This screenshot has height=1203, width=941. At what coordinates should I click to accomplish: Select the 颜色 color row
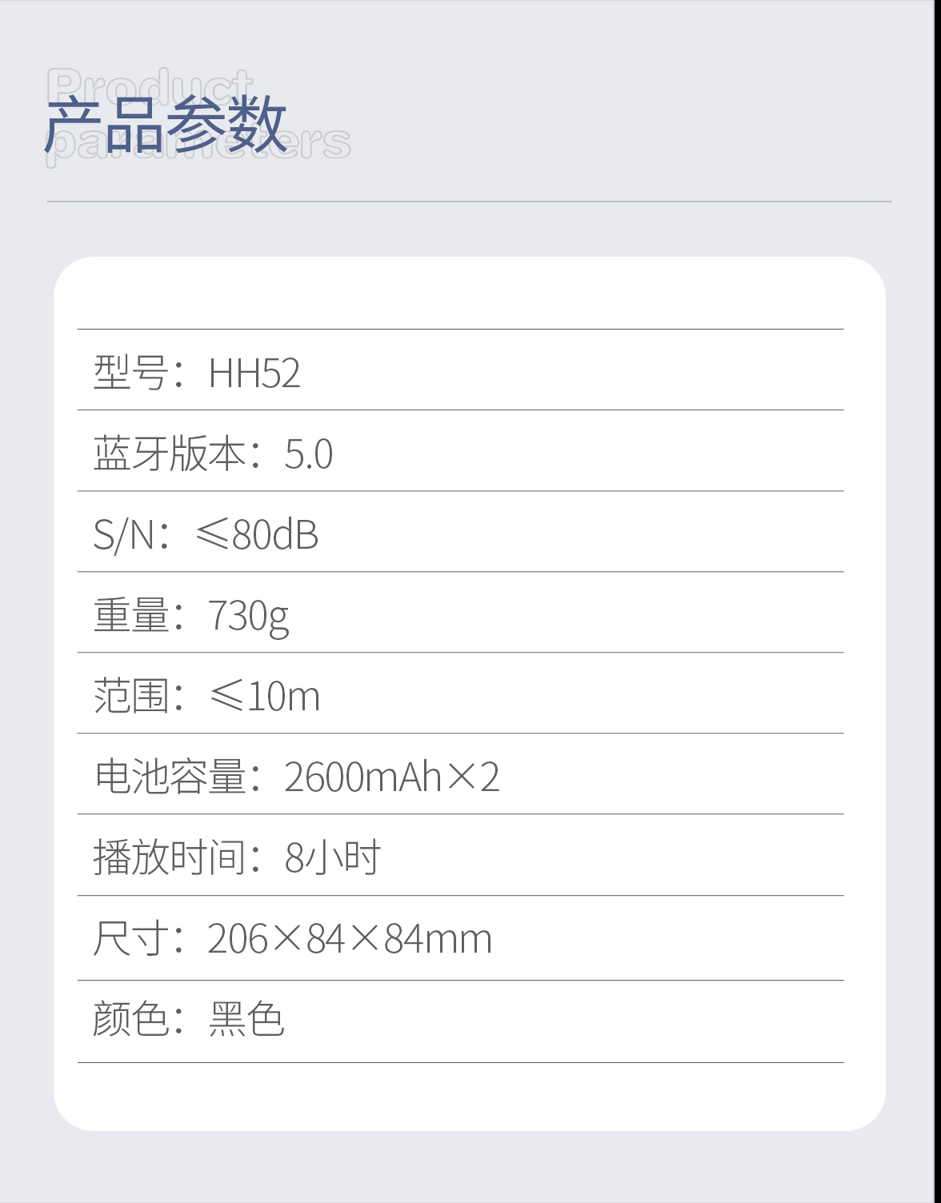(460, 1021)
